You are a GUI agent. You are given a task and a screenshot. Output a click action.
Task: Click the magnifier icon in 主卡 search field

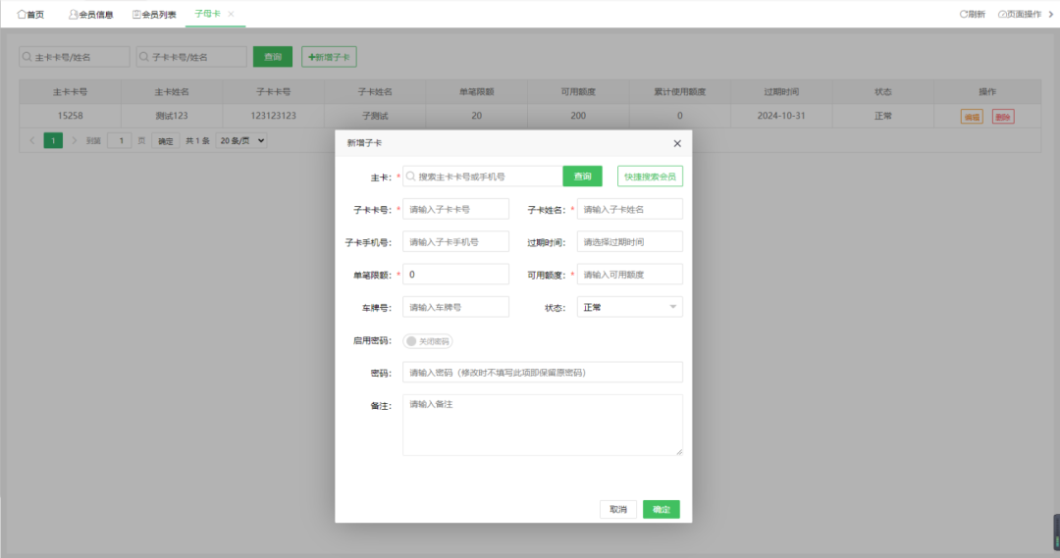tap(411, 177)
